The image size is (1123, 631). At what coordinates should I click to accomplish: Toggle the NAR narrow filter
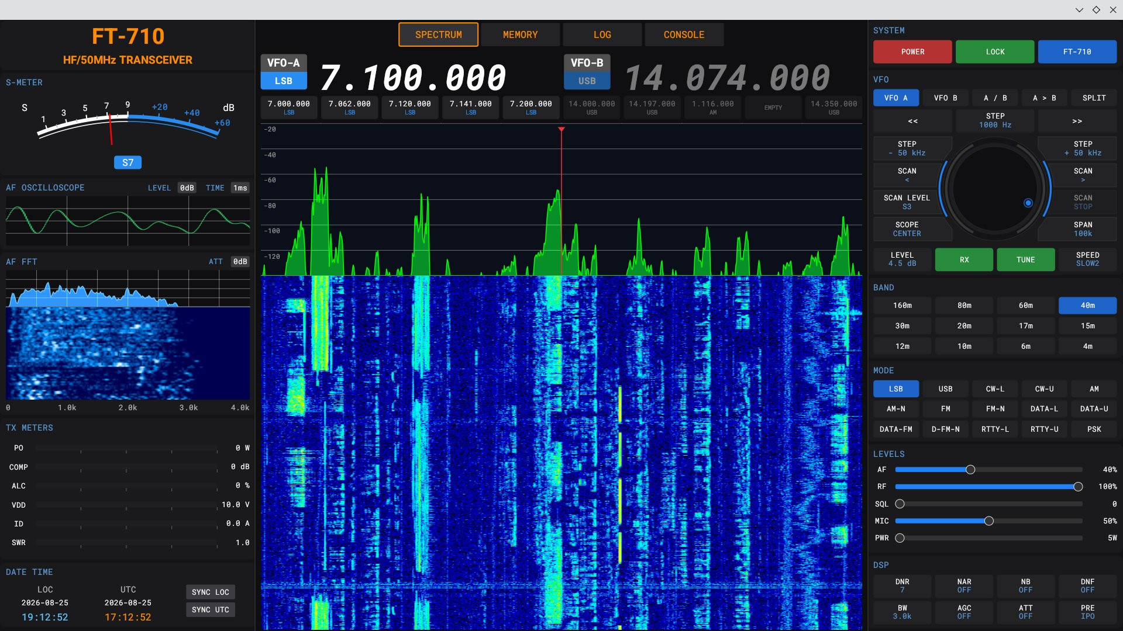964,586
